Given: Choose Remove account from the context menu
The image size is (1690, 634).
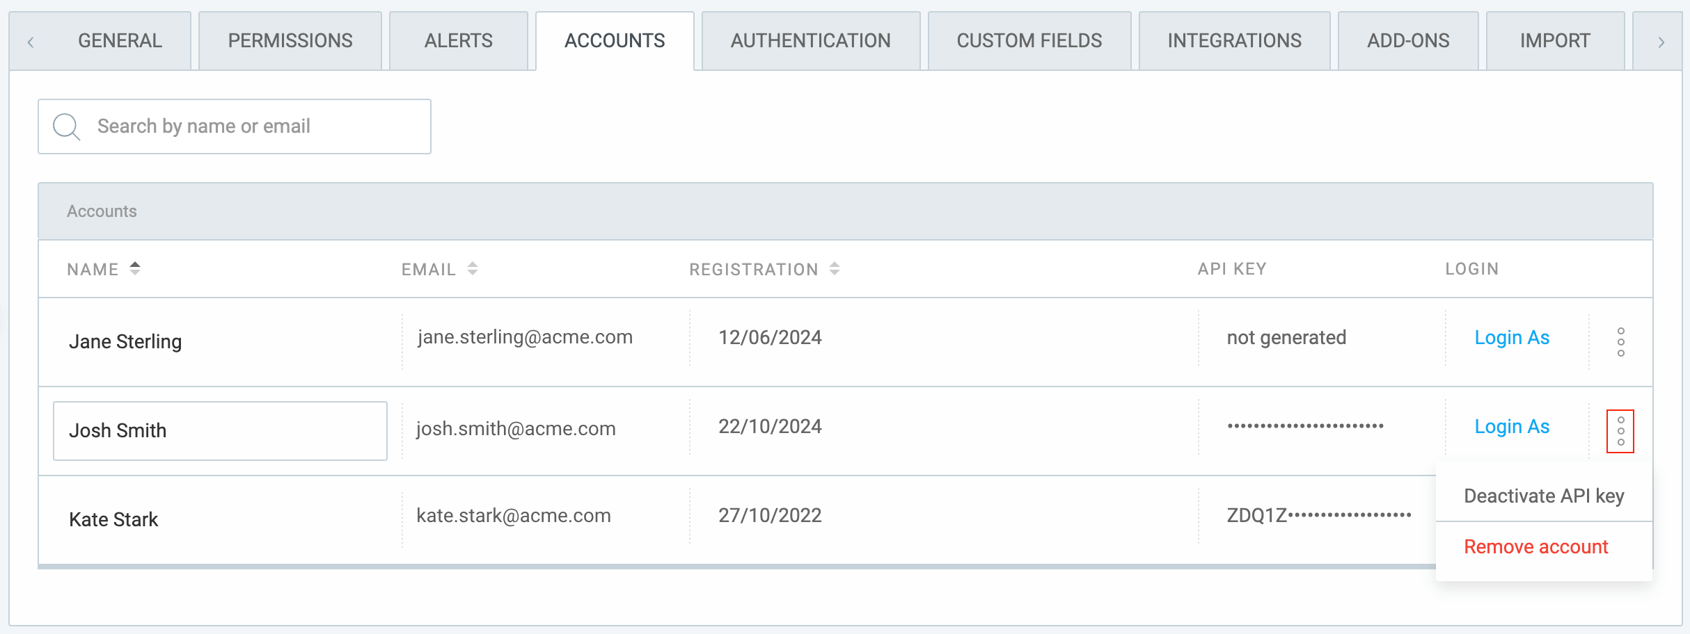Looking at the screenshot, I should 1535,547.
